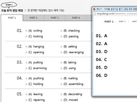Select option (D) using for question 03
Image resolution: width=137 pixels, height=102 pixels.
pyautogui.click(x=61, y=68)
